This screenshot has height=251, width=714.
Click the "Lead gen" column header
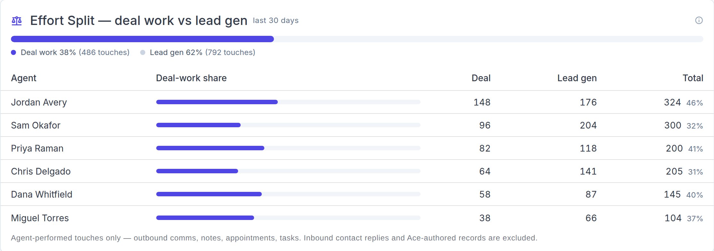point(577,78)
